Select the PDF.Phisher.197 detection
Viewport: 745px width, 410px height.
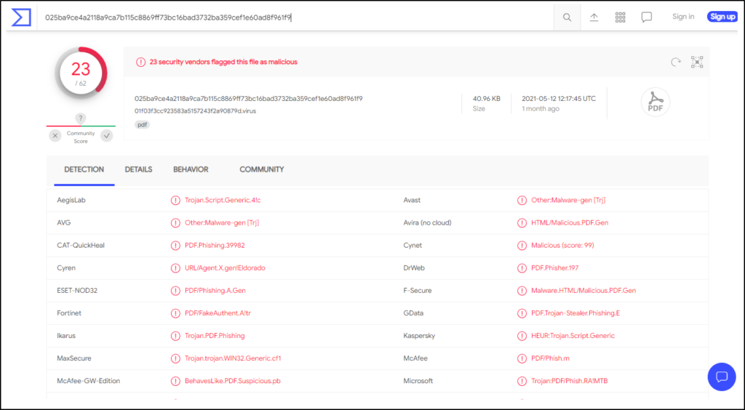(x=555, y=268)
